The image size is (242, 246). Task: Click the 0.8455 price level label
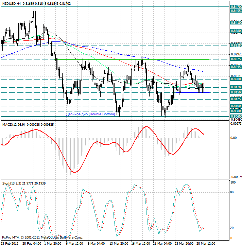click(x=236, y=11)
